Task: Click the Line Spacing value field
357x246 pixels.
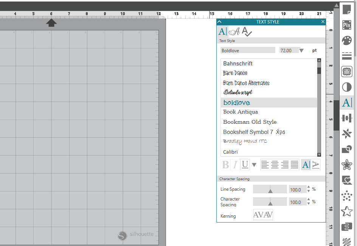Action: (297, 190)
